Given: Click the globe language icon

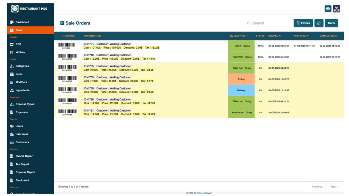Looking at the screenshot, I should (327, 9).
